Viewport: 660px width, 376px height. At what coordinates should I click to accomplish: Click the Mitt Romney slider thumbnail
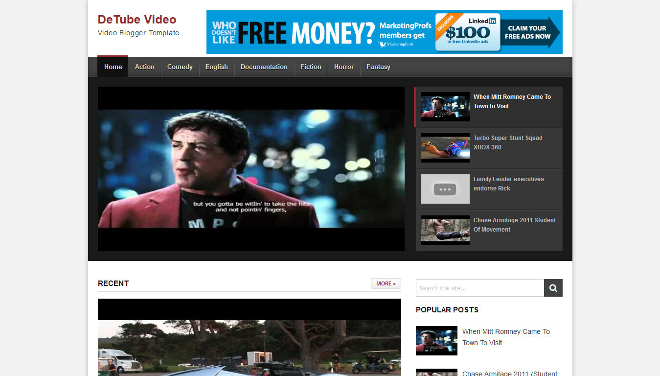pos(445,107)
